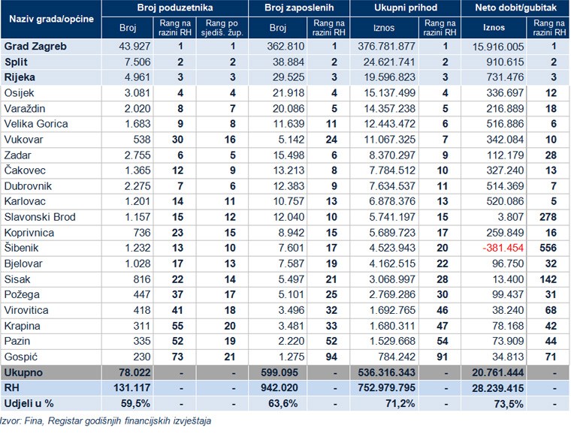571x437 pixels.
Task: Select the 'Zadar' row label
Action: [x=17, y=155]
